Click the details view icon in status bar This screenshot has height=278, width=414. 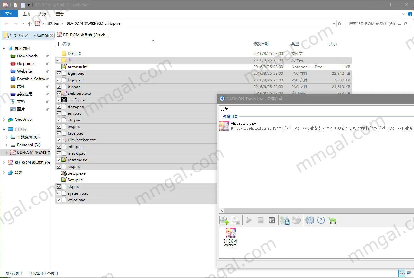402,273
